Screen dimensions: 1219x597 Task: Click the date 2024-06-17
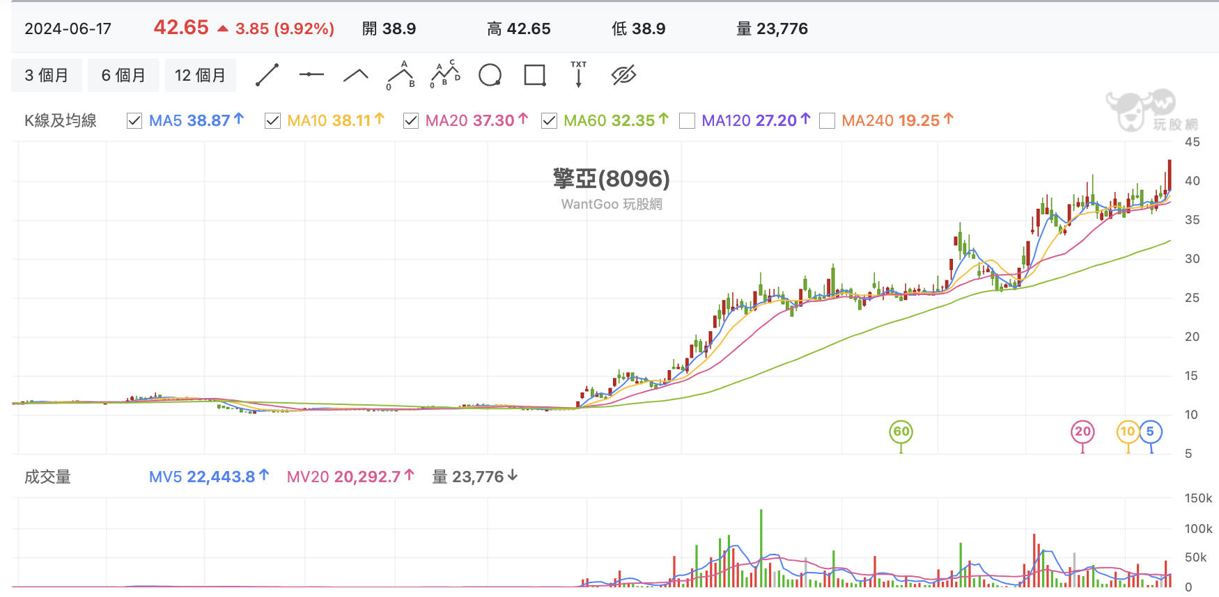68,29
